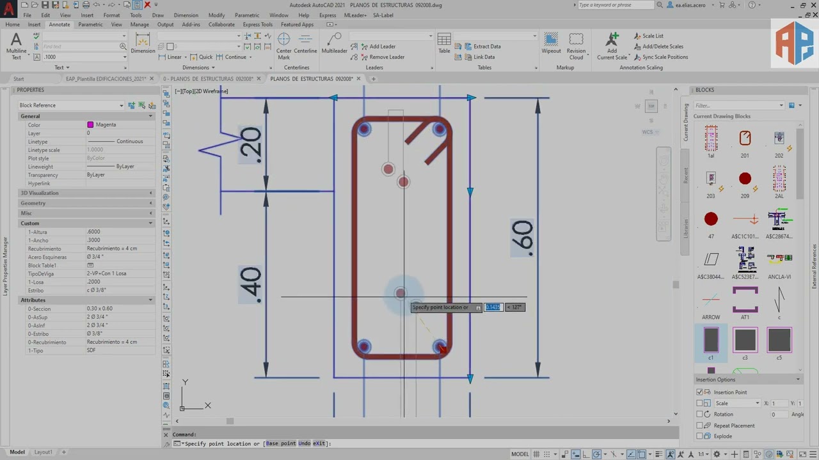Click the block Filter input field

click(739, 105)
